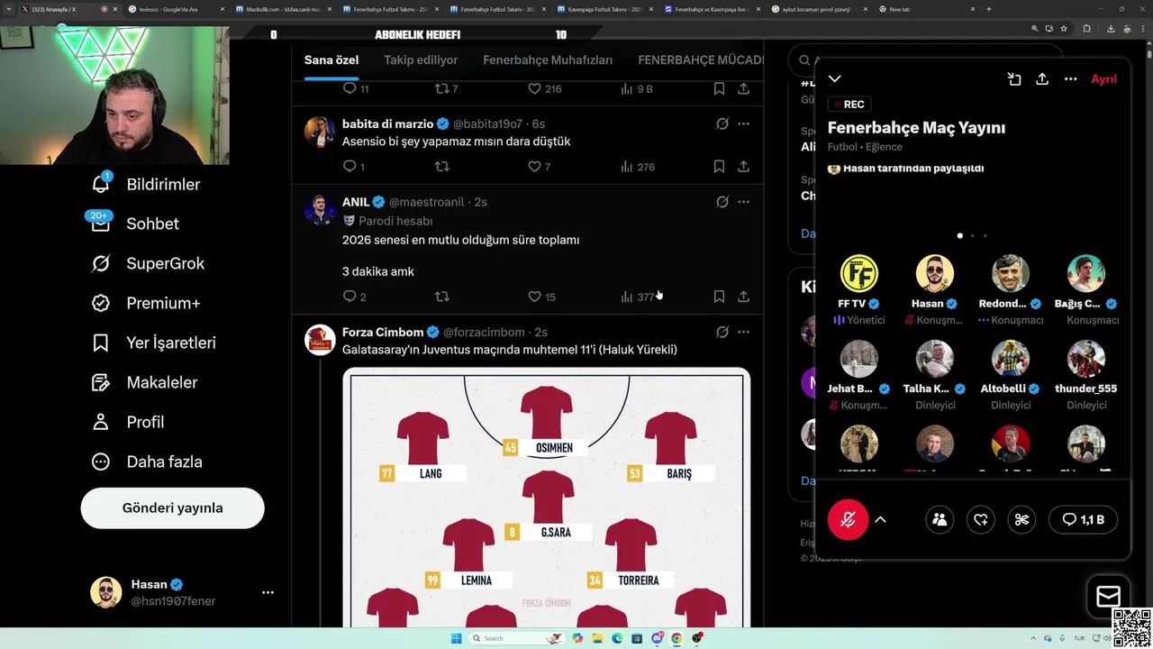View analytics showing 9 B views
The image size is (1153, 649).
tap(636, 89)
